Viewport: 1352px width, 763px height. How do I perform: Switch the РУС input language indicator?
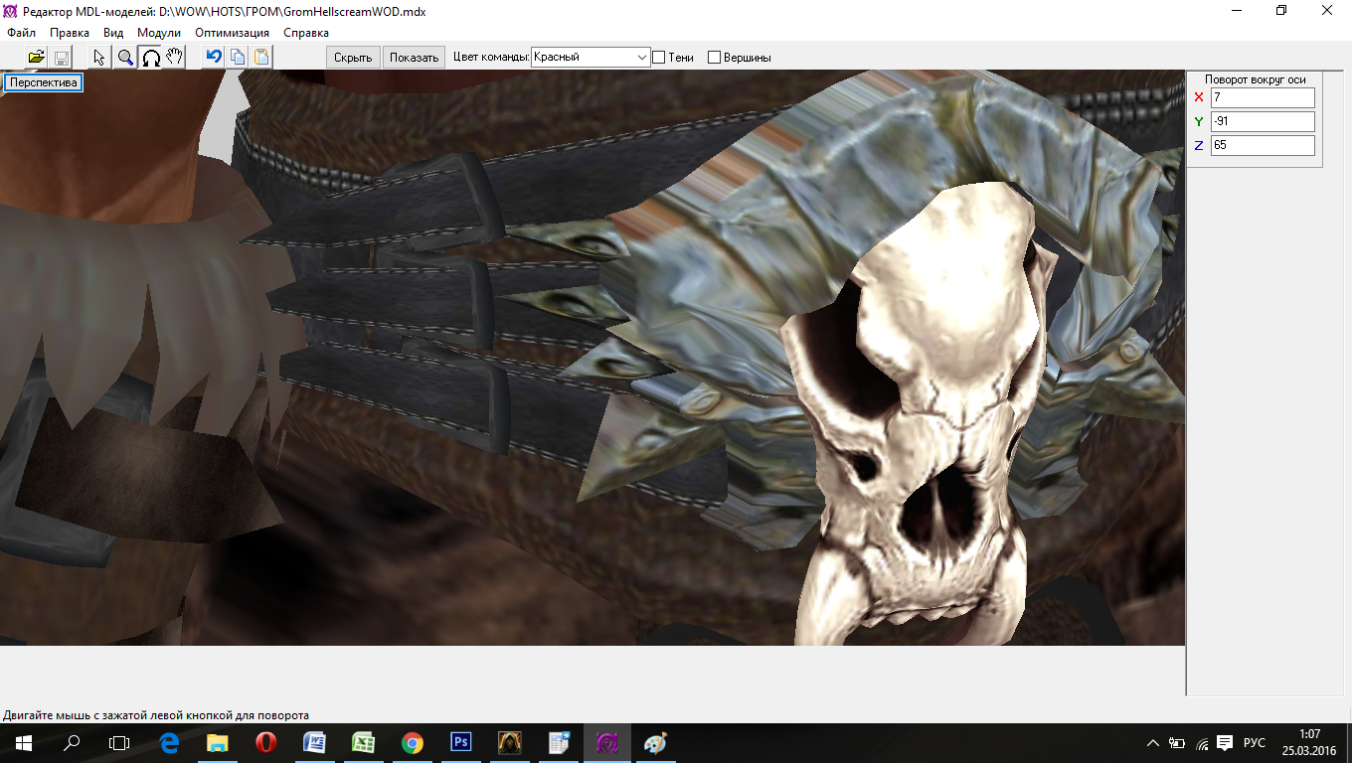pos(1255,743)
